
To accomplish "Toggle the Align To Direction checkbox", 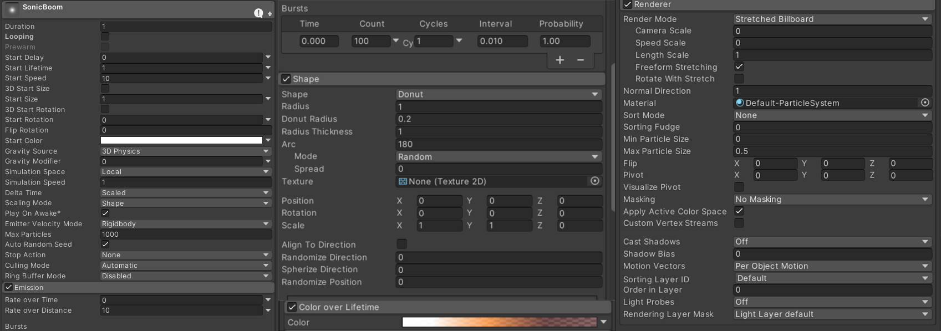I will coord(402,244).
